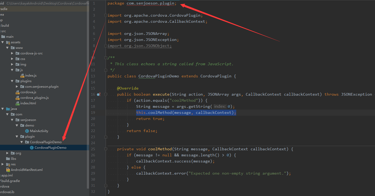
Task: Click the class icon beside MainActivity
Action: 27,131
